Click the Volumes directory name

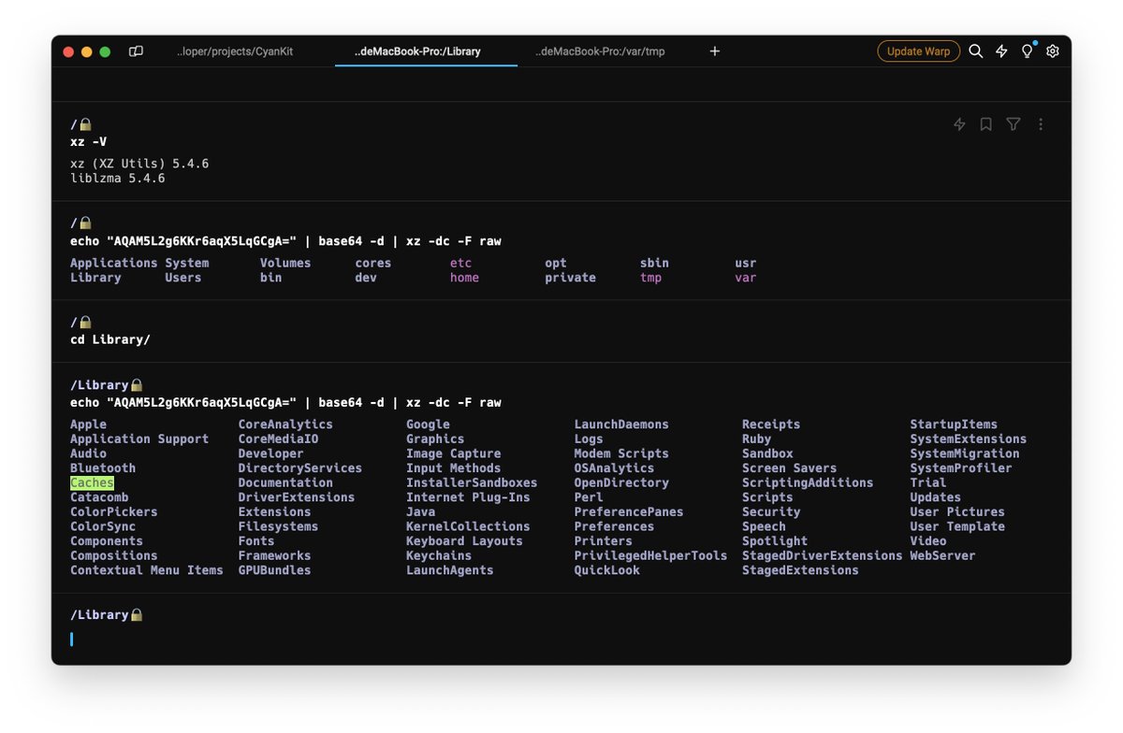coord(285,264)
